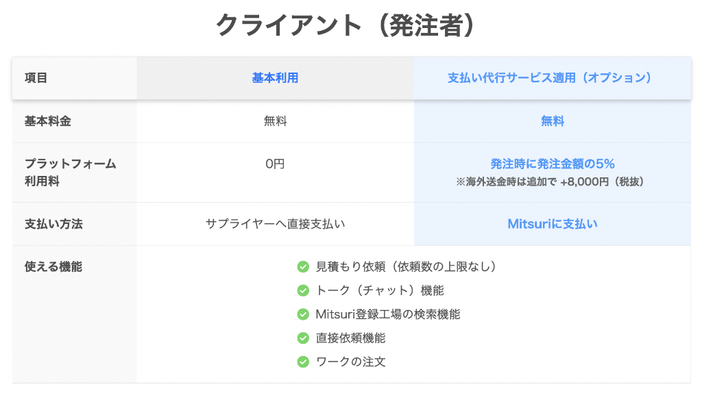Image resolution: width=702 pixels, height=393 pixels.
Task: Click green checkmark beside トーク（チャット）機能
Action: click(303, 290)
